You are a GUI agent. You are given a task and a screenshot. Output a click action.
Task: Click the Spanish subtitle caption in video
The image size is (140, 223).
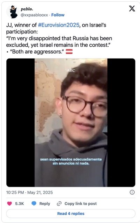(71, 161)
